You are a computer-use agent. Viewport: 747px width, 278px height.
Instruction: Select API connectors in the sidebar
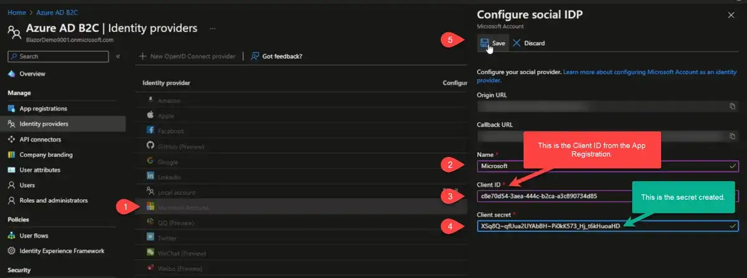coord(40,140)
